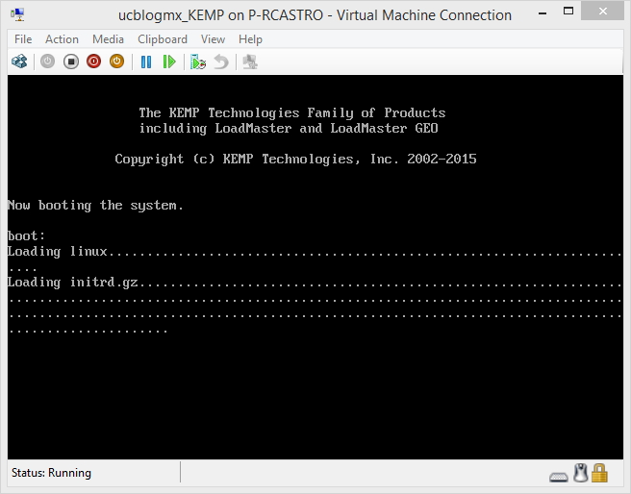Click the Revert undo arrow icon
The height and width of the screenshot is (494, 631).
pos(221,62)
